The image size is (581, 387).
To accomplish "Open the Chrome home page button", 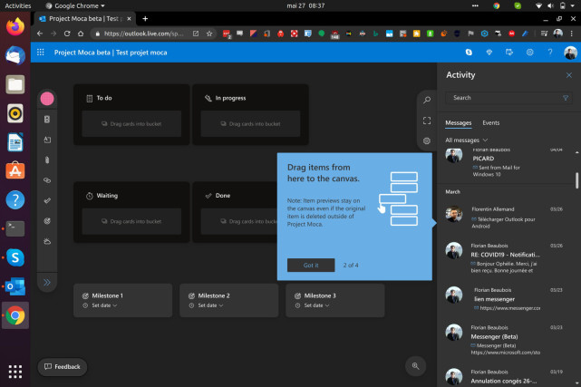I will 81,34.
